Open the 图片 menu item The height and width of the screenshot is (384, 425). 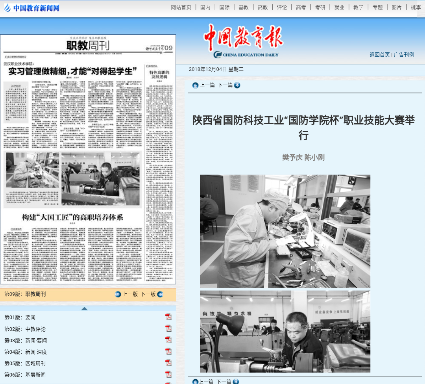point(397,7)
